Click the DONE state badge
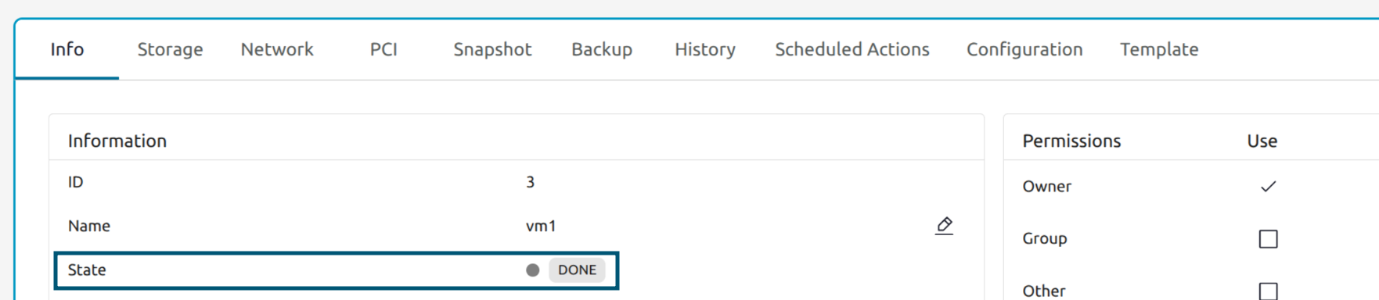The height and width of the screenshot is (300, 1379). 577,270
